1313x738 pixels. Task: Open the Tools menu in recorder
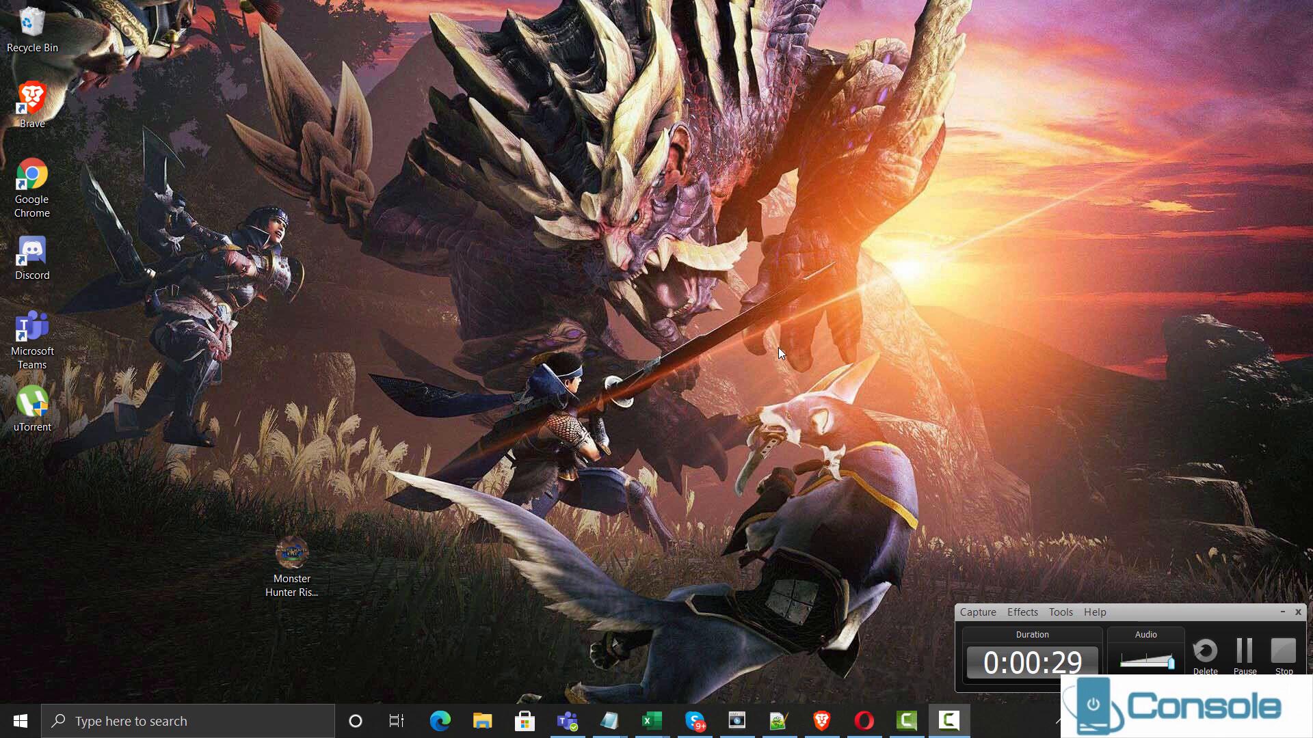click(1060, 612)
